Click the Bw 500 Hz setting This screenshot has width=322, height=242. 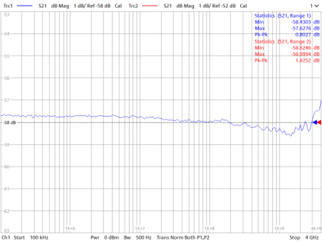click(137, 238)
